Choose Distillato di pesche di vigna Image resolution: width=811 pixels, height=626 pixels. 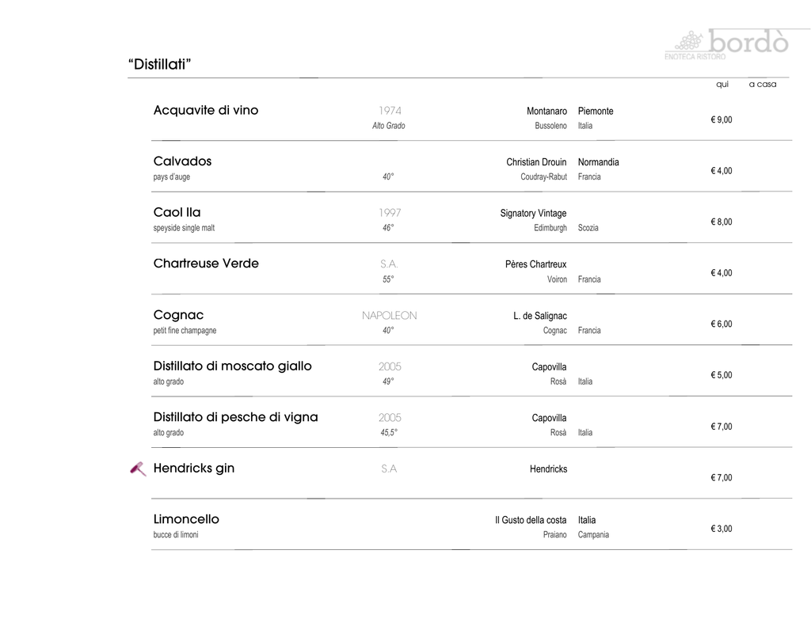coord(235,417)
